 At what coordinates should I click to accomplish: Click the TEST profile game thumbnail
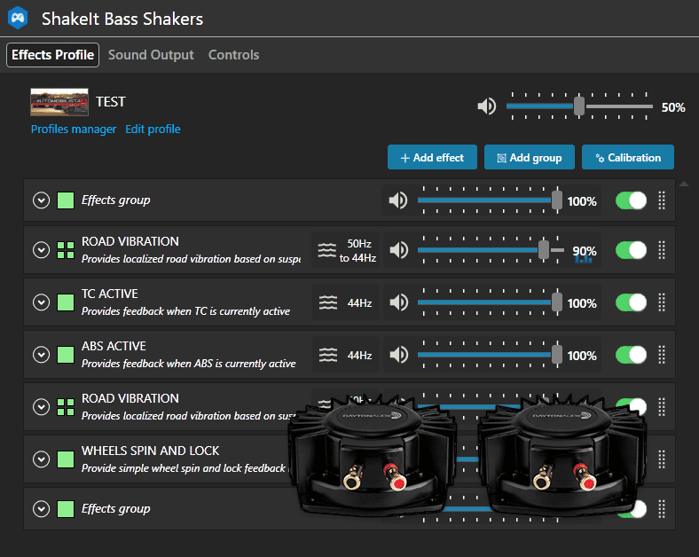pyautogui.click(x=59, y=103)
